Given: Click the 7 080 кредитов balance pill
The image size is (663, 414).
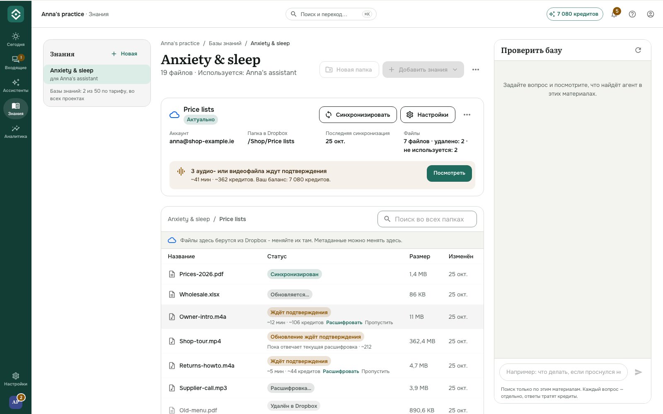Looking at the screenshot, I should coord(575,14).
